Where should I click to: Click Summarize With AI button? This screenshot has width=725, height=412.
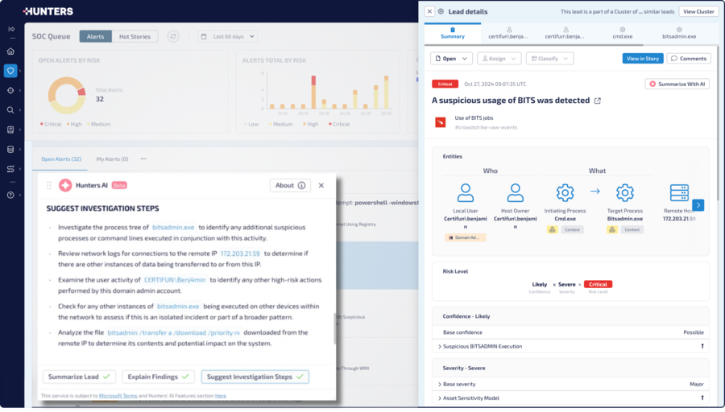pyautogui.click(x=677, y=84)
